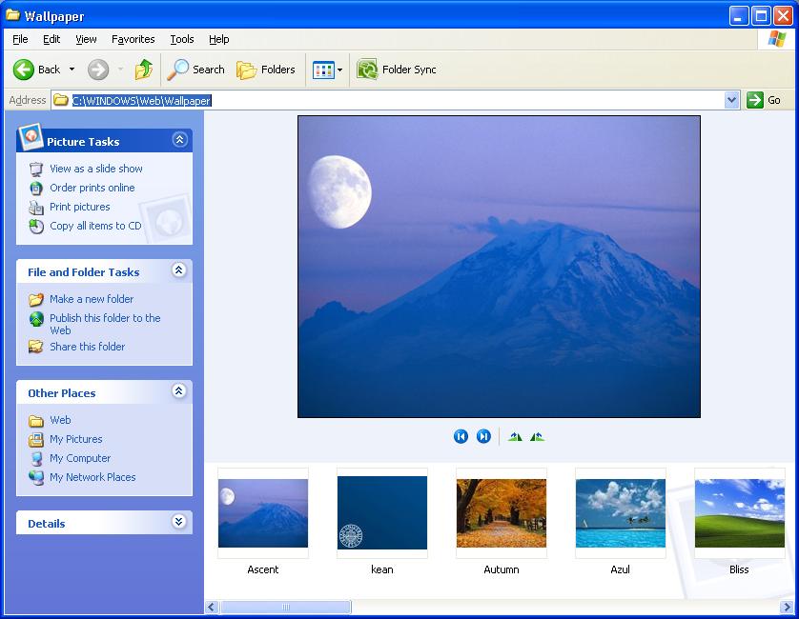Screen dimensions: 799x619
Task: Click the View as a slide show link
Action: (x=95, y=169)
